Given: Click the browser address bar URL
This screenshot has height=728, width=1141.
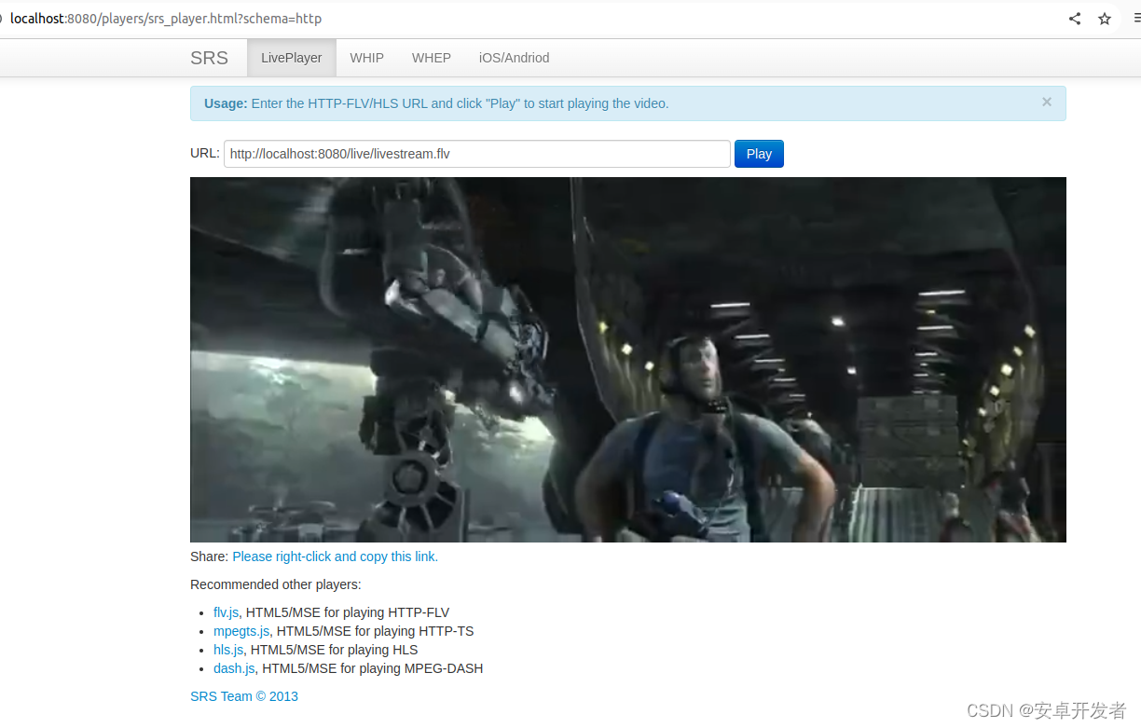Looking at the screenshot, I should (x=166, y=19).
